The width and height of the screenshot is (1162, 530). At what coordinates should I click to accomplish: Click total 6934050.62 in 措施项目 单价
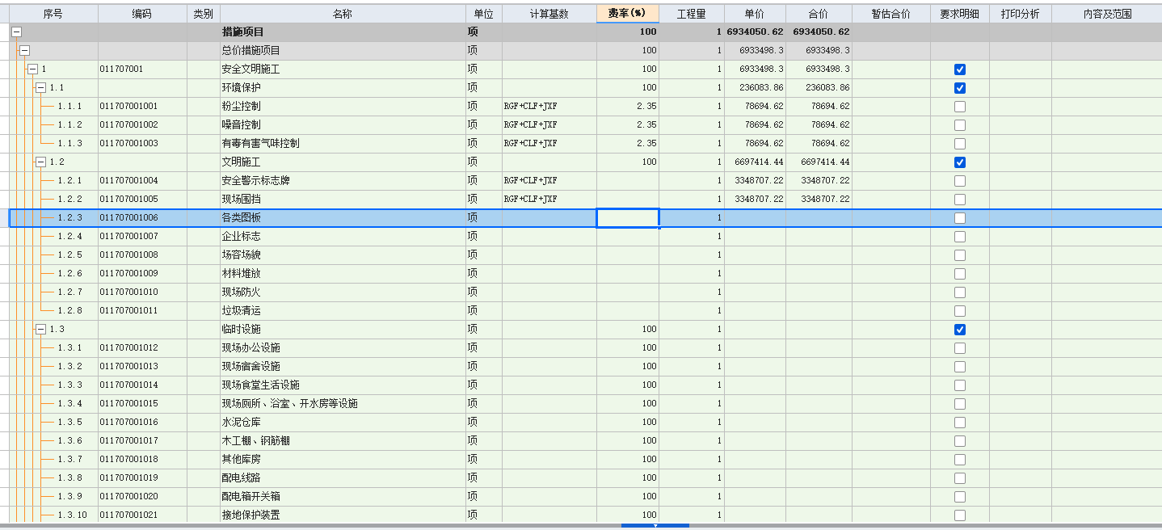click(755, 32)
